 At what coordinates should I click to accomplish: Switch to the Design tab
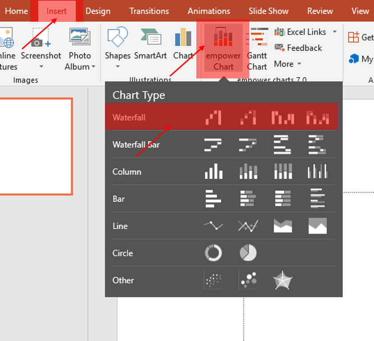point(98,11)
